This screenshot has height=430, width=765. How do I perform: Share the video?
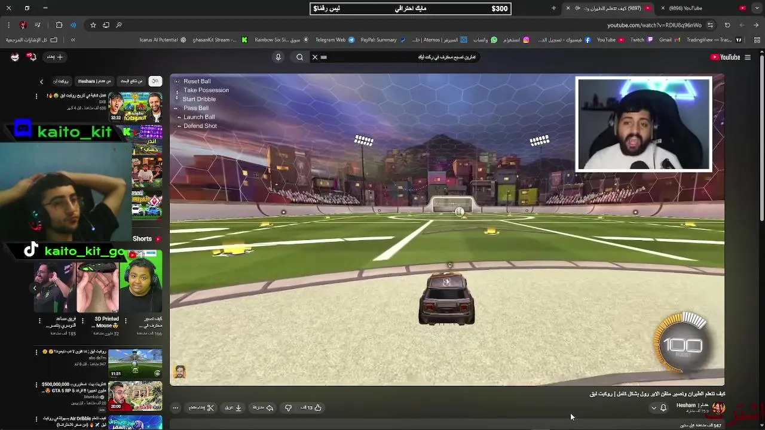click(x=263, y=408)
